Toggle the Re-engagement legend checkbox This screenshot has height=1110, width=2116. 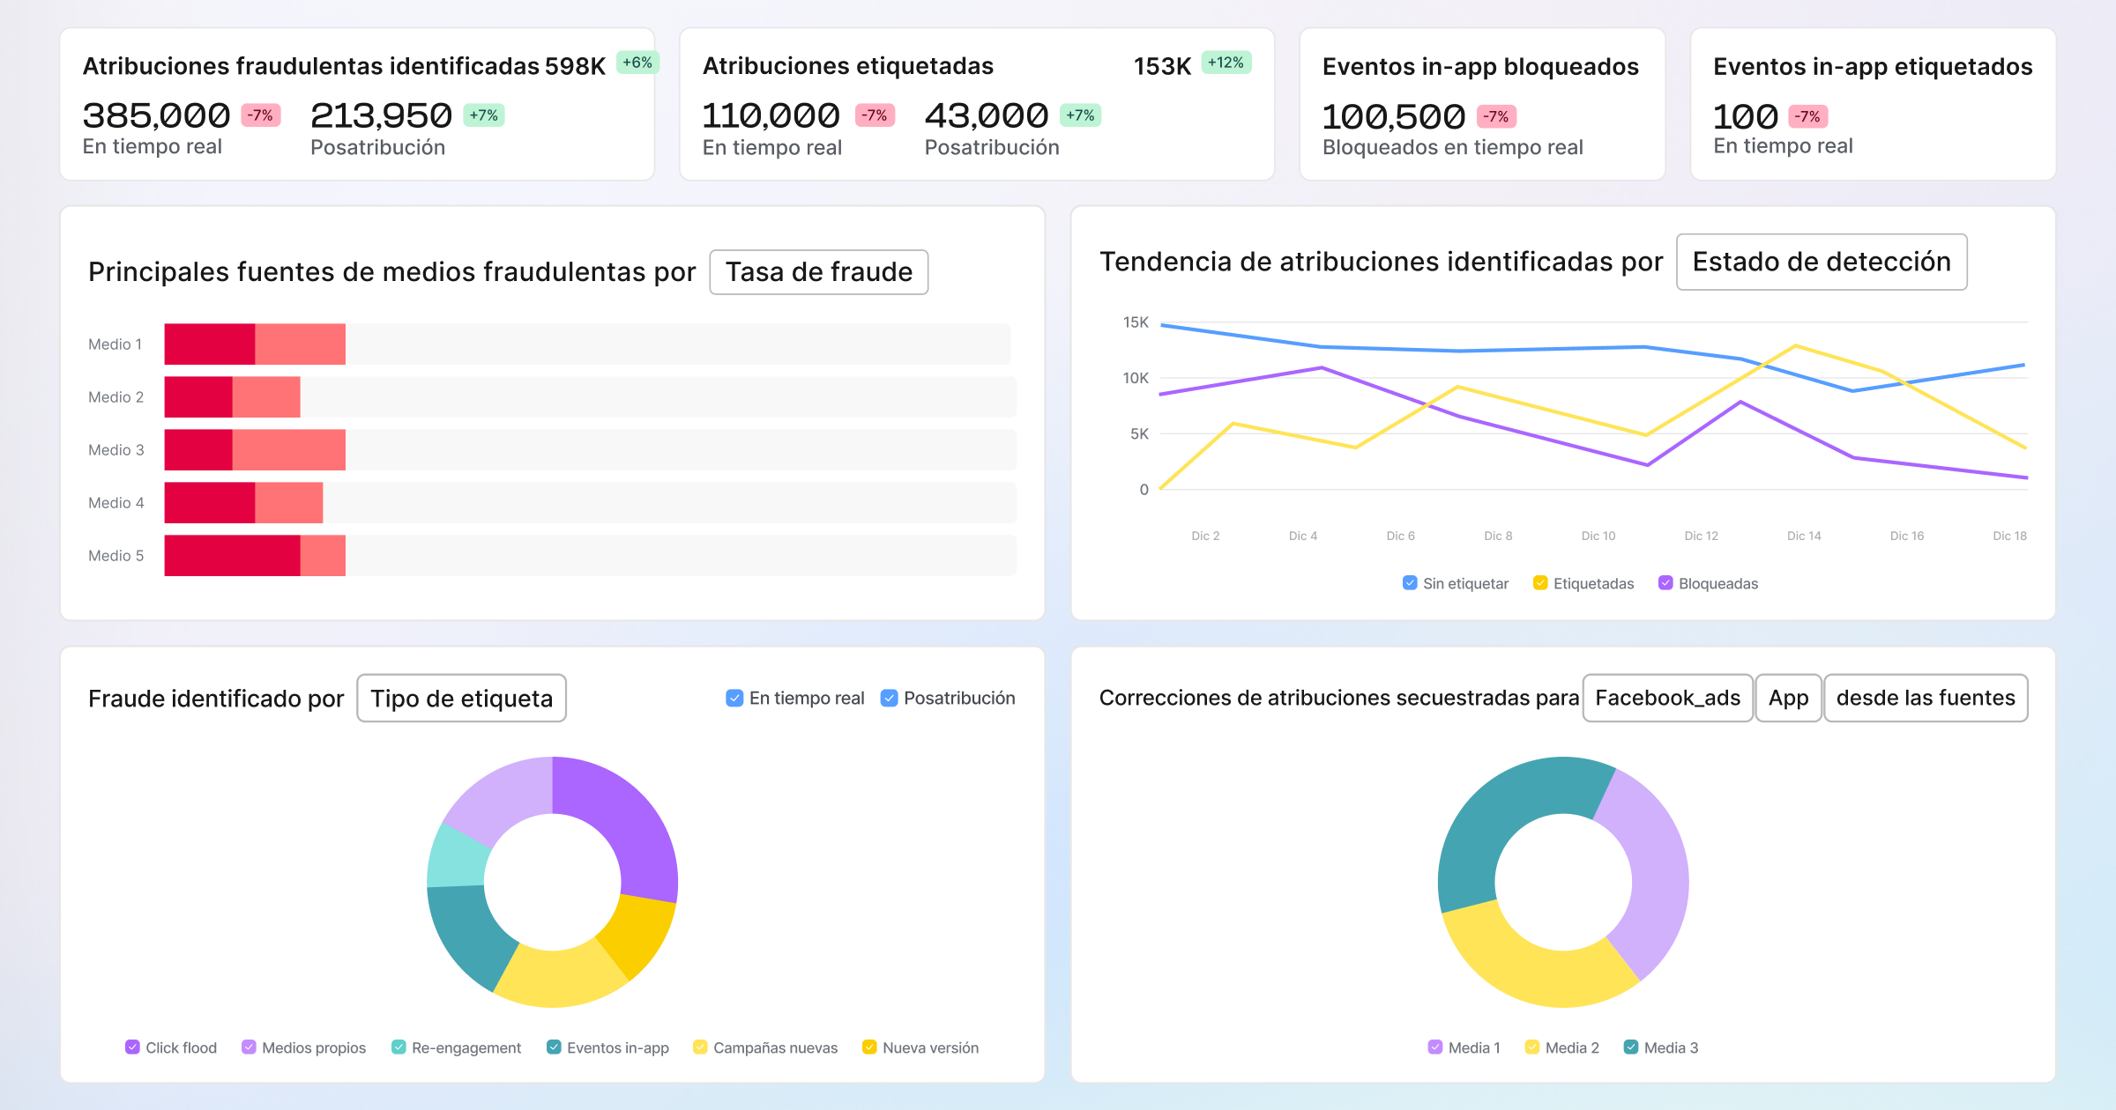pyautogui.click(x=399, y=1047)
